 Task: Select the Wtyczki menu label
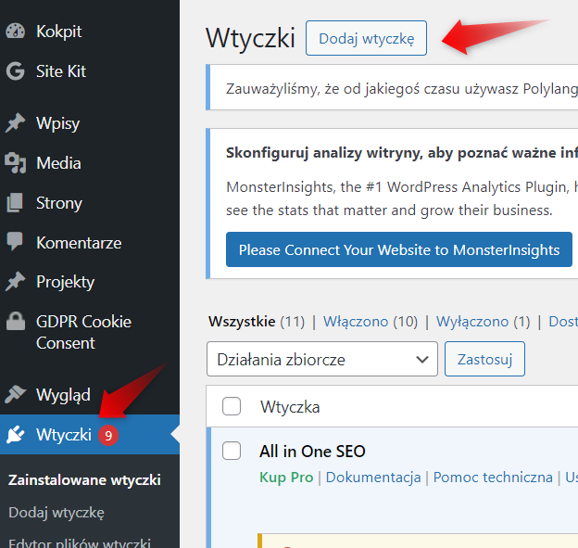pyautogui.click(x=64, y=435)
